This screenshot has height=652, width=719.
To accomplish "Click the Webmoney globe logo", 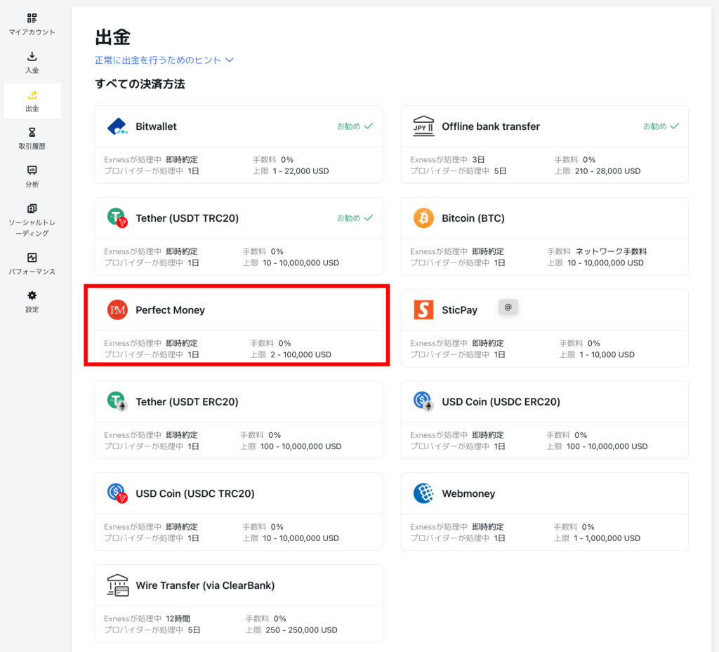I will tap(423, 493).
